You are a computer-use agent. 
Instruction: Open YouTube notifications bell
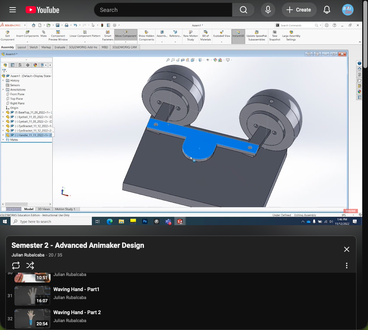coord(327,10)
